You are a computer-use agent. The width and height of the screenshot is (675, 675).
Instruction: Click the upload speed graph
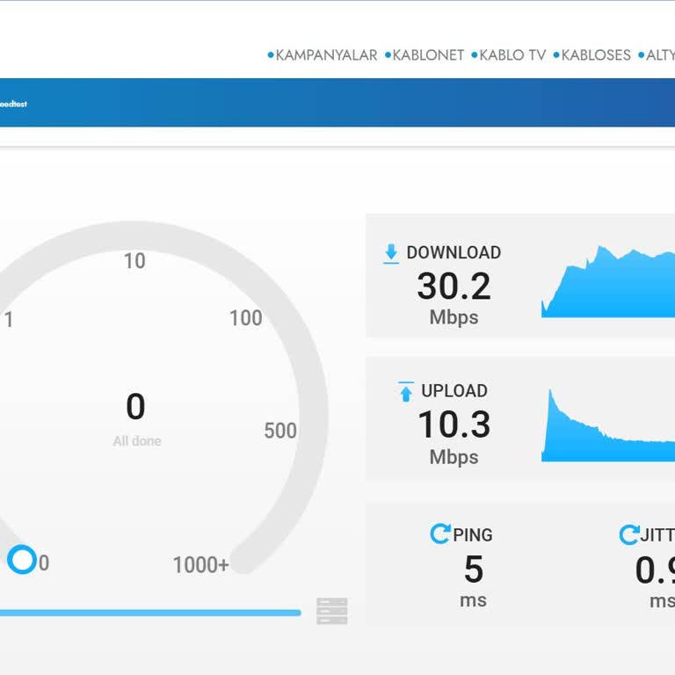(608, 425)
